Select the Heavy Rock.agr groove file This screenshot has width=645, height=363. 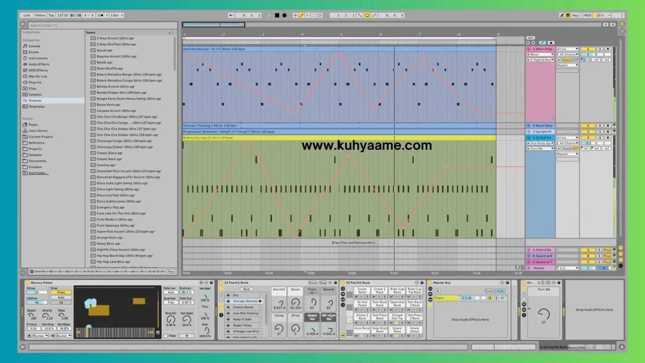tap(108, 244)
